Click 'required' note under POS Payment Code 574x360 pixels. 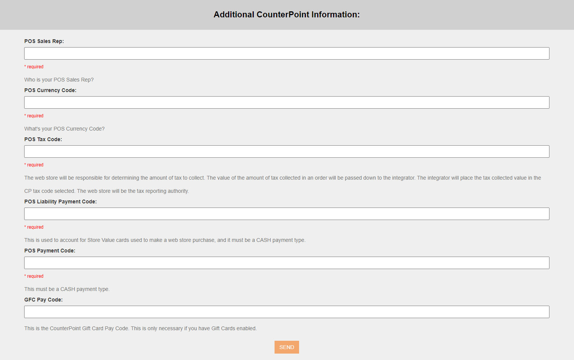tap(34, 276)
